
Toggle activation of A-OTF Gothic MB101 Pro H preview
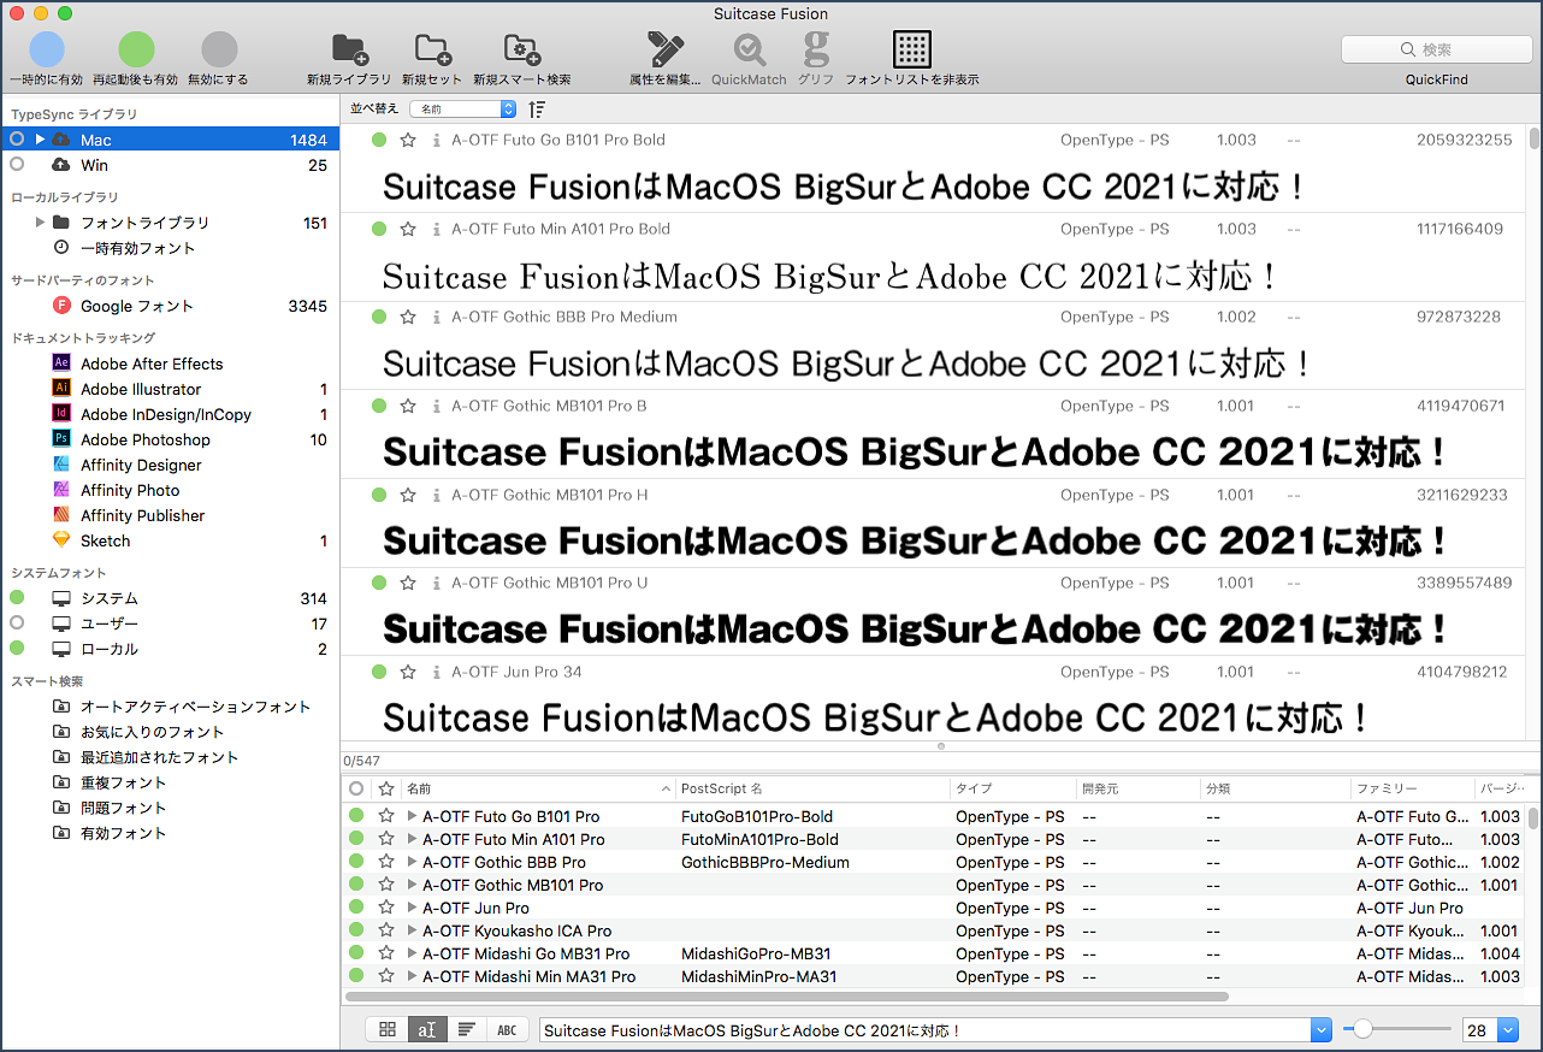coord(379,494)
